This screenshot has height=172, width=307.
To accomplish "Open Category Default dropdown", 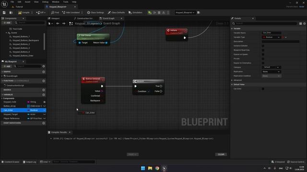I will pyautogui.click(x=271, y=67).
